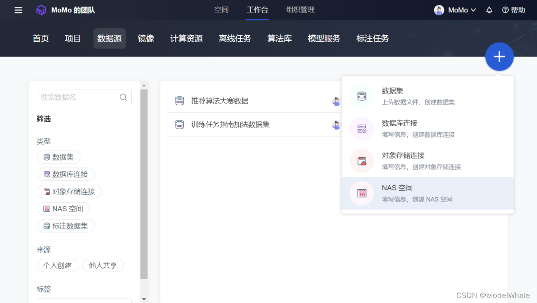Toggle the 他人共享 source filter
The image size is (537, 303).
point(103,265)
